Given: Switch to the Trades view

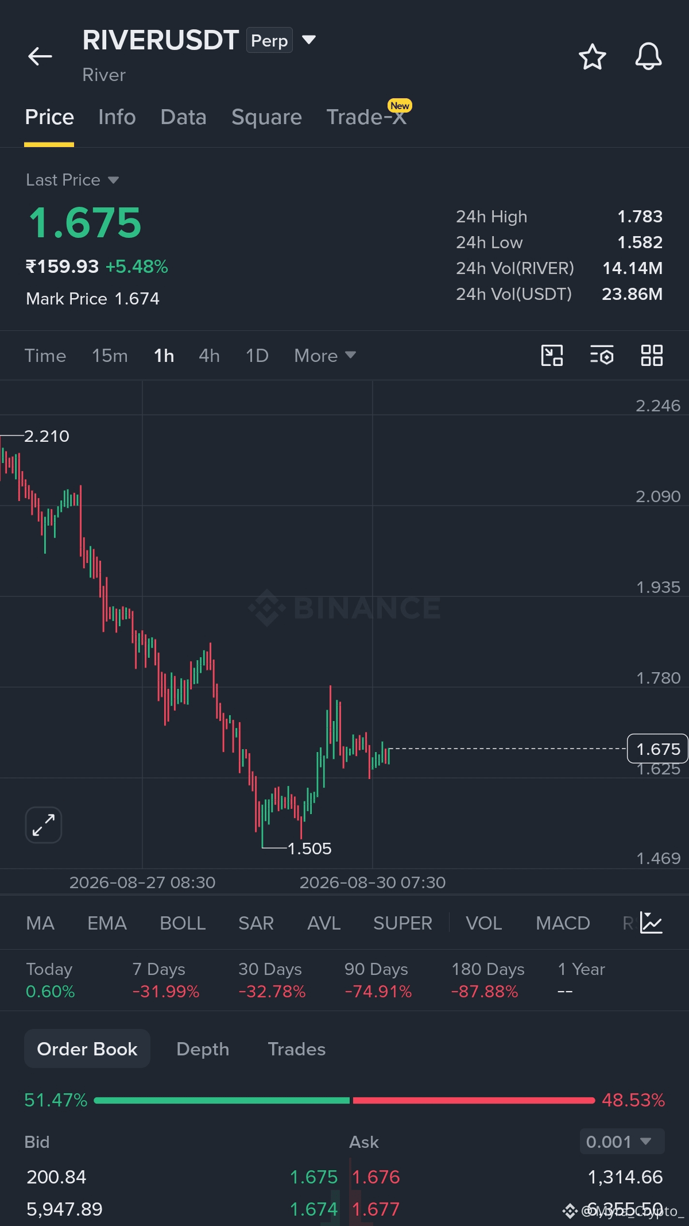Looking at the screenshot, I should tap(297, 1049).
